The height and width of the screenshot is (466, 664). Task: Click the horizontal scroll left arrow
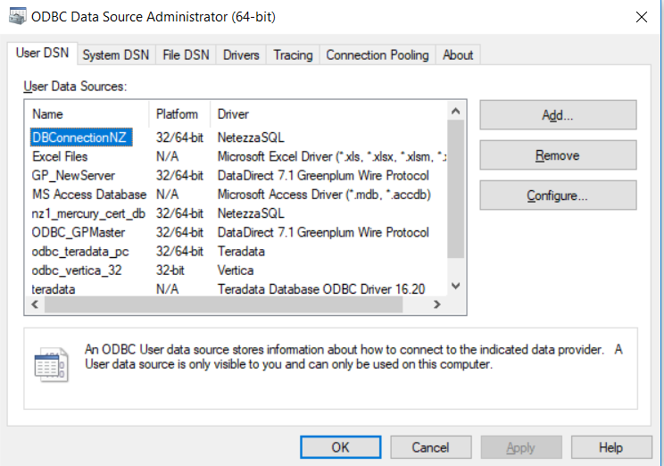pyautogui.click(x=35, y=304)
